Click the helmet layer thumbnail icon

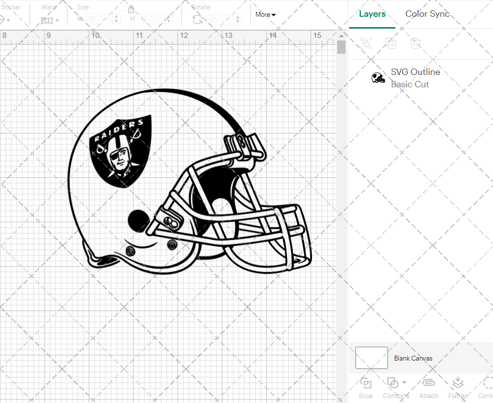(x=378, y=77)
